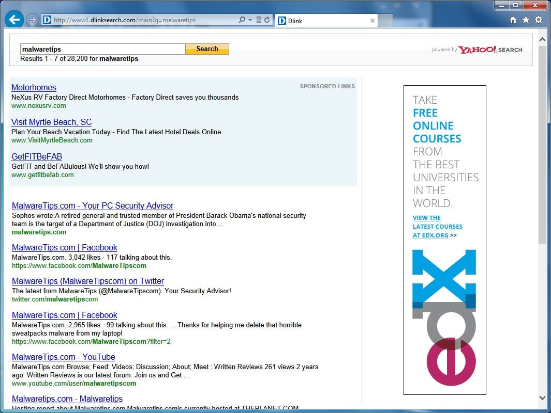Open a new blank tab
551x413 pixels.
point(385,21)
